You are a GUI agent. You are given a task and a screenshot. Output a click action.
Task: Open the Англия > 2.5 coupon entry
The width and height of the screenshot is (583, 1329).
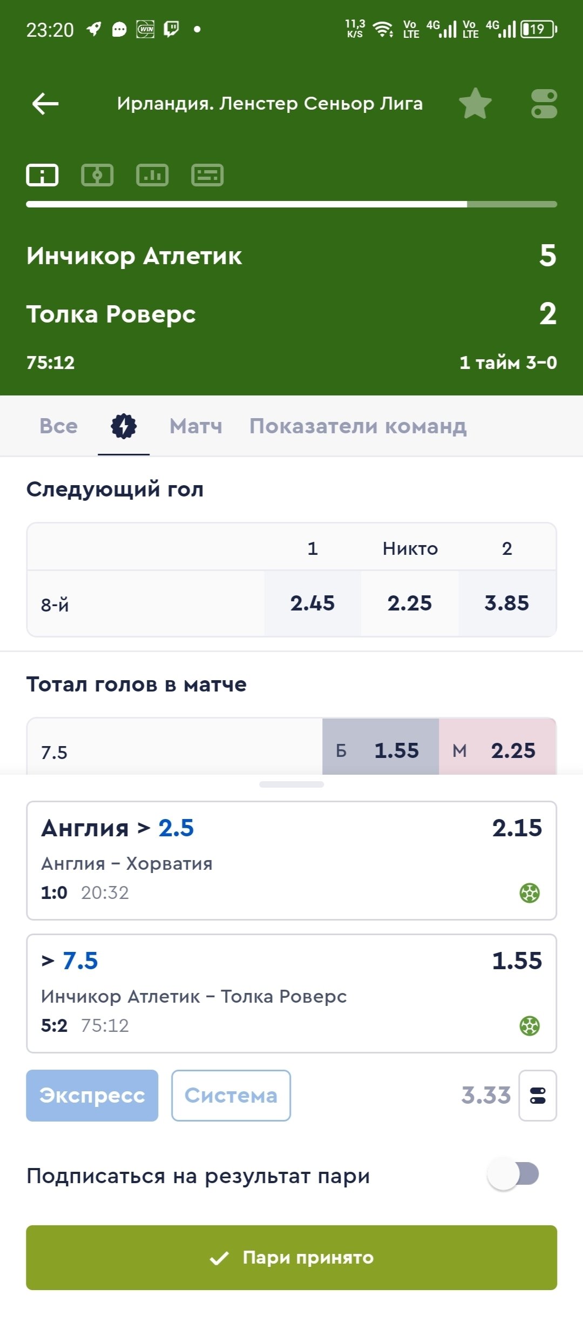(x=291, y=861)
